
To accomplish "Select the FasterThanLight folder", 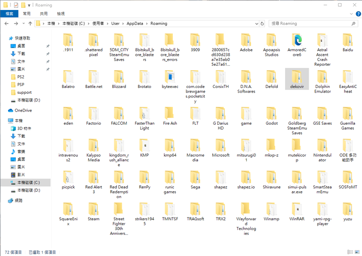I will 144,119.
